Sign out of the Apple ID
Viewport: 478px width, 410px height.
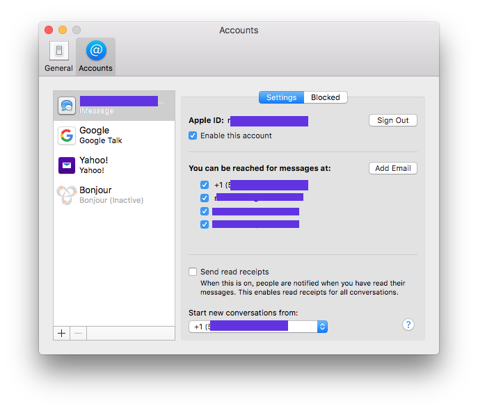point(393,120)
